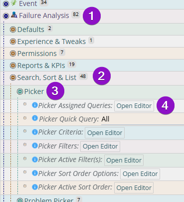Select the Problem Picker label
Image resolution: width=184 pixels, height=202 pixels.
[x=49, y=200]
